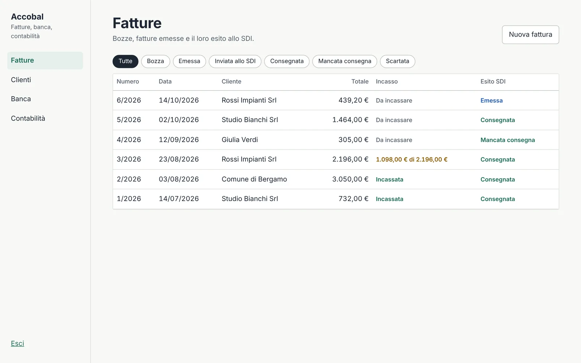This screenshot has width=581, height=363.
Task: Click the date 14/10/2026
Action: coord(179,101)
